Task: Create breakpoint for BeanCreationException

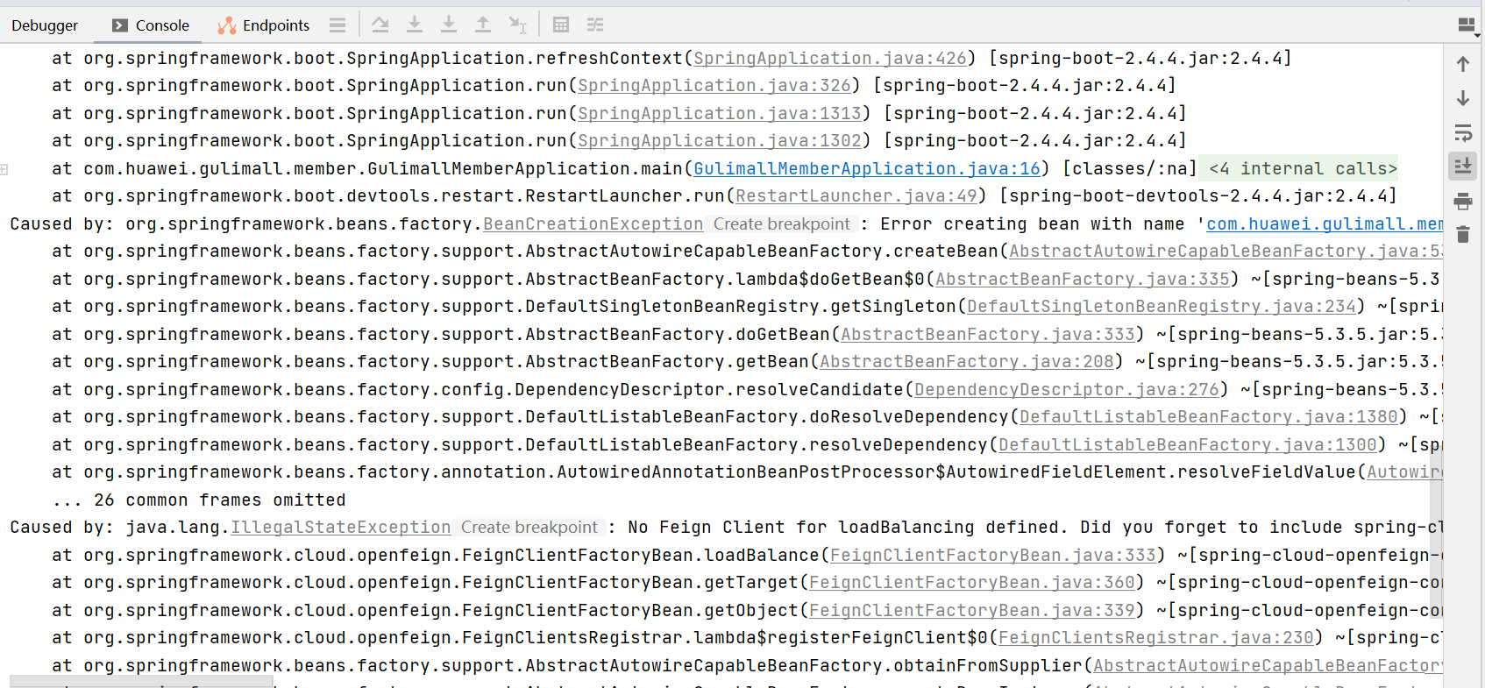Action: click(x=782, y=224)
